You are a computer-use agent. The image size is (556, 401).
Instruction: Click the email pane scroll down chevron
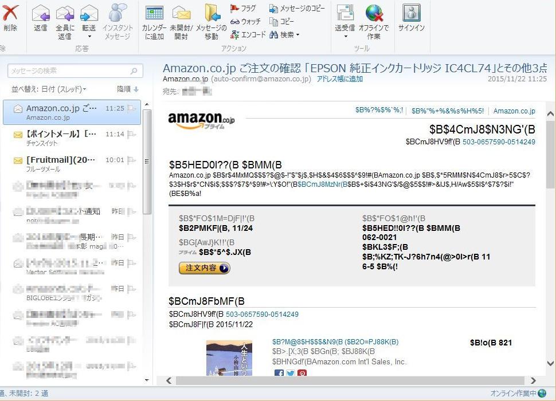tap(550, 363)
